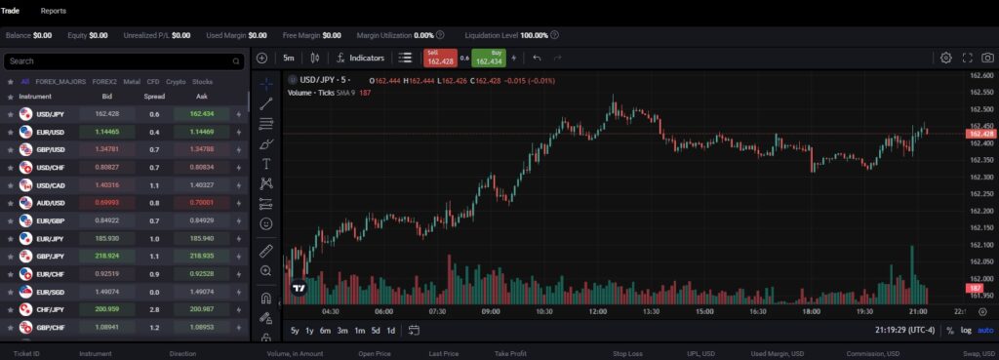Image resolution: width=999 pixels, height=360 pixels.
Task: Click the quick trade lightning icon
Action: pyautogui.click(x=513, y=58)
